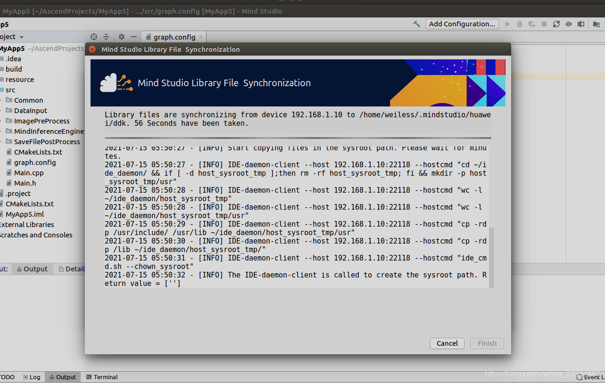Click the Run play icon in toolbar
This screenshot has width=605, height=383.
tap(507, 24)
